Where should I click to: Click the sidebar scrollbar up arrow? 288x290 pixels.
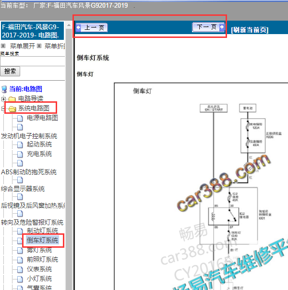click(69, 25)
